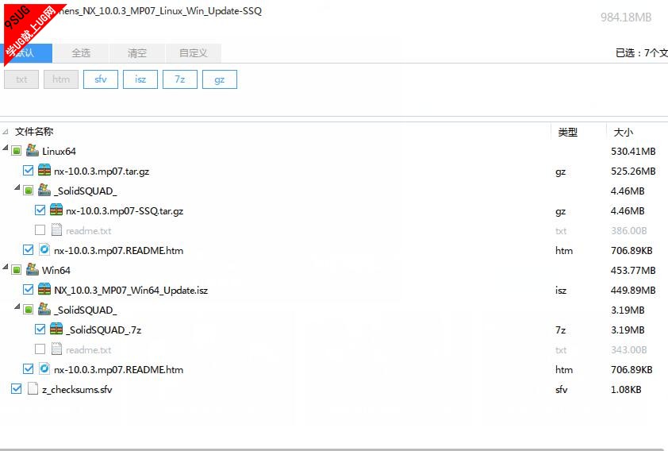Filter by htm file type
Viewport: 668px width, 451px height.
[x=61, y=79]
